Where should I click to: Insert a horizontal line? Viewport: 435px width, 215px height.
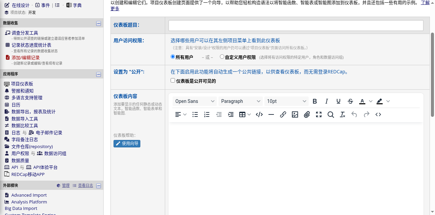pos(271,114)
